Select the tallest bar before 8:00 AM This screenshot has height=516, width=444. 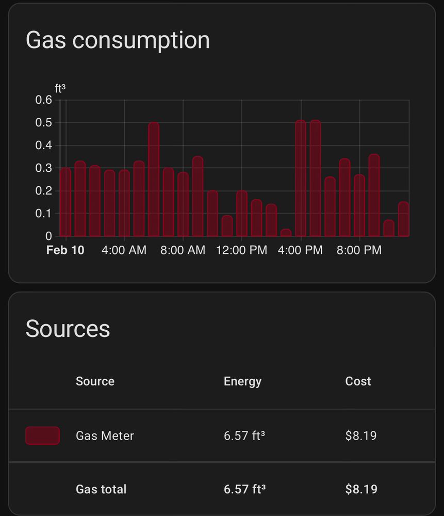pyautogui.click(x=154, y=180)
